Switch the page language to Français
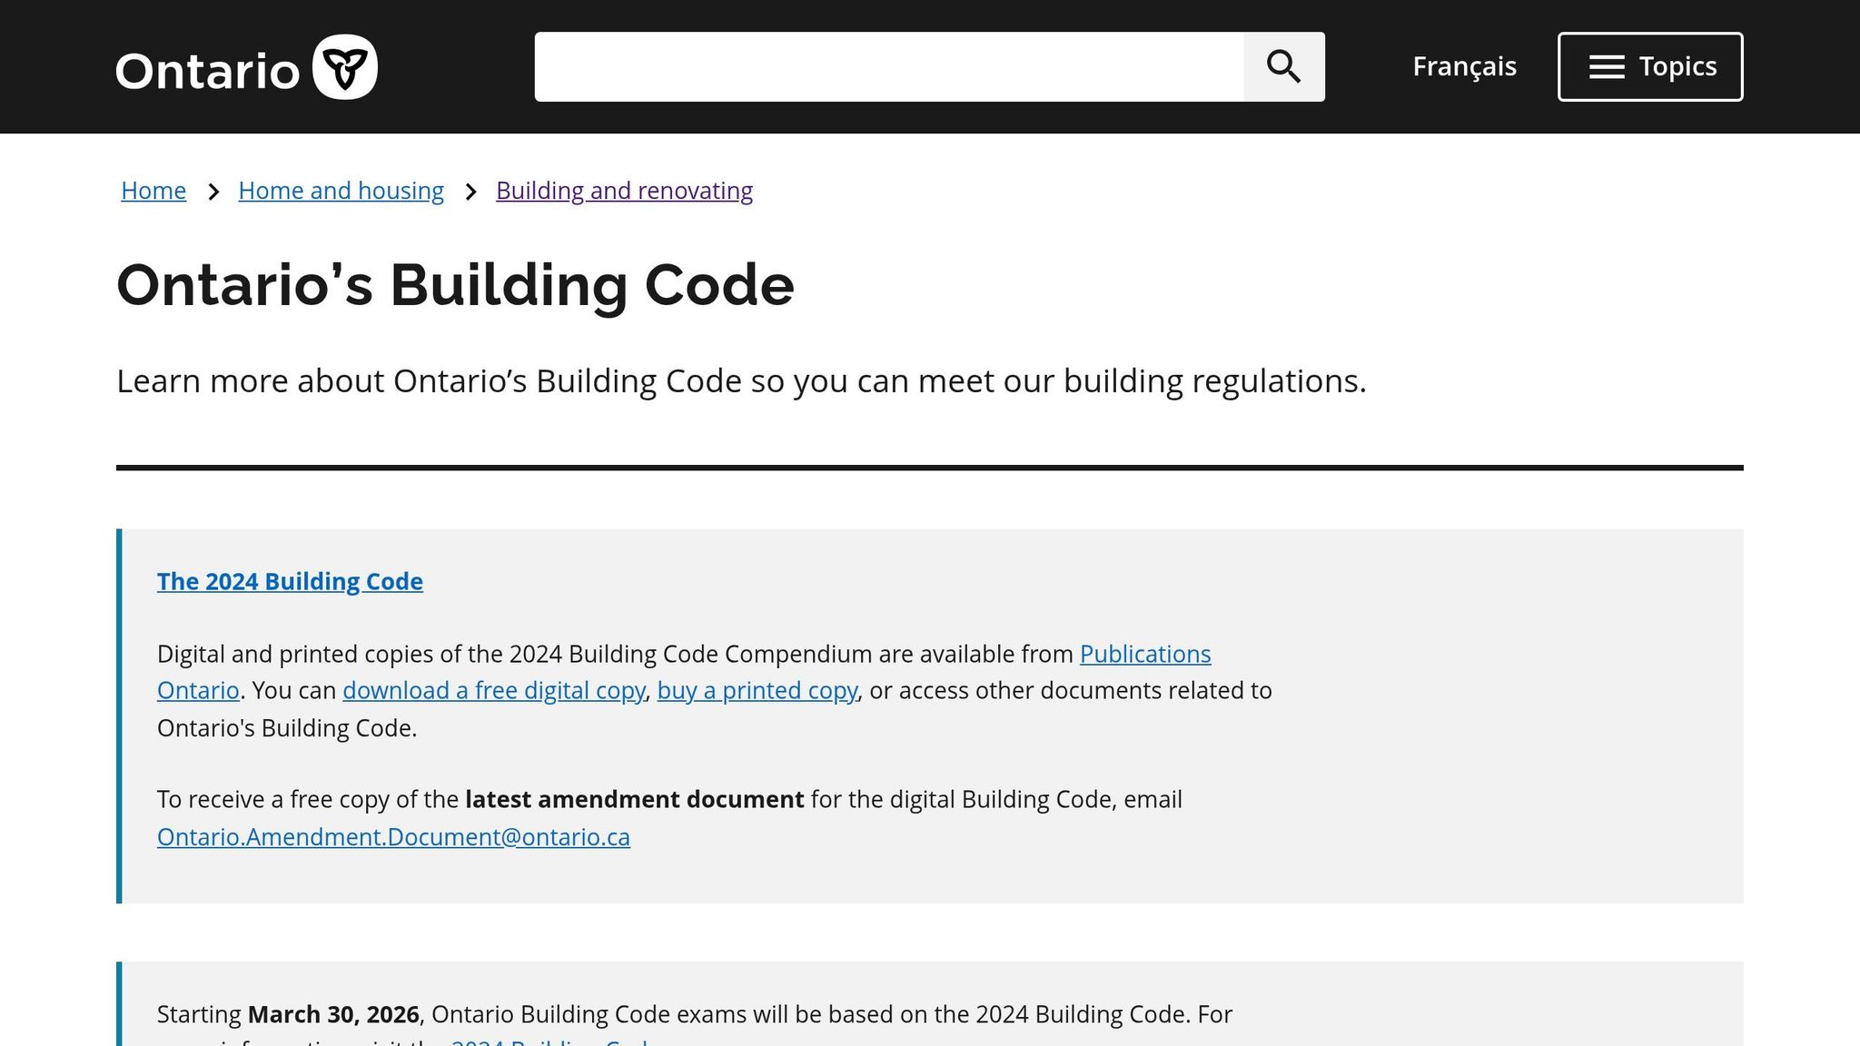The image size is (1860, 1046). 1463,66
